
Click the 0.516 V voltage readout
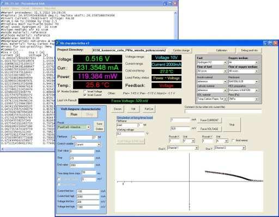98,59
